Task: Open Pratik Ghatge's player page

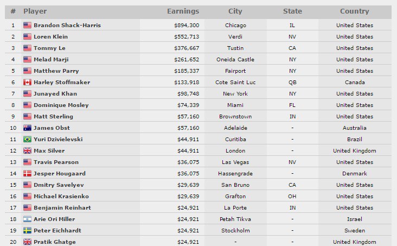Action: pos(54,242)
